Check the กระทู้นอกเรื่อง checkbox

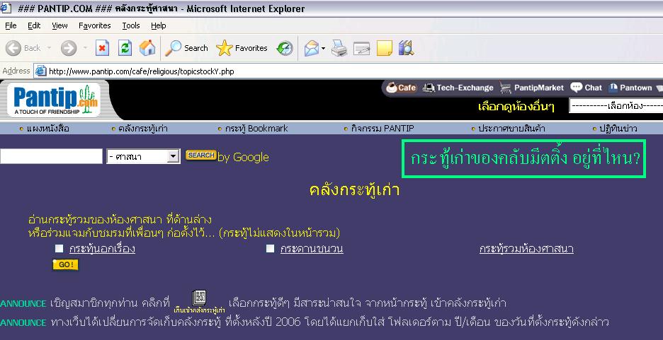[x=59, y=249]
